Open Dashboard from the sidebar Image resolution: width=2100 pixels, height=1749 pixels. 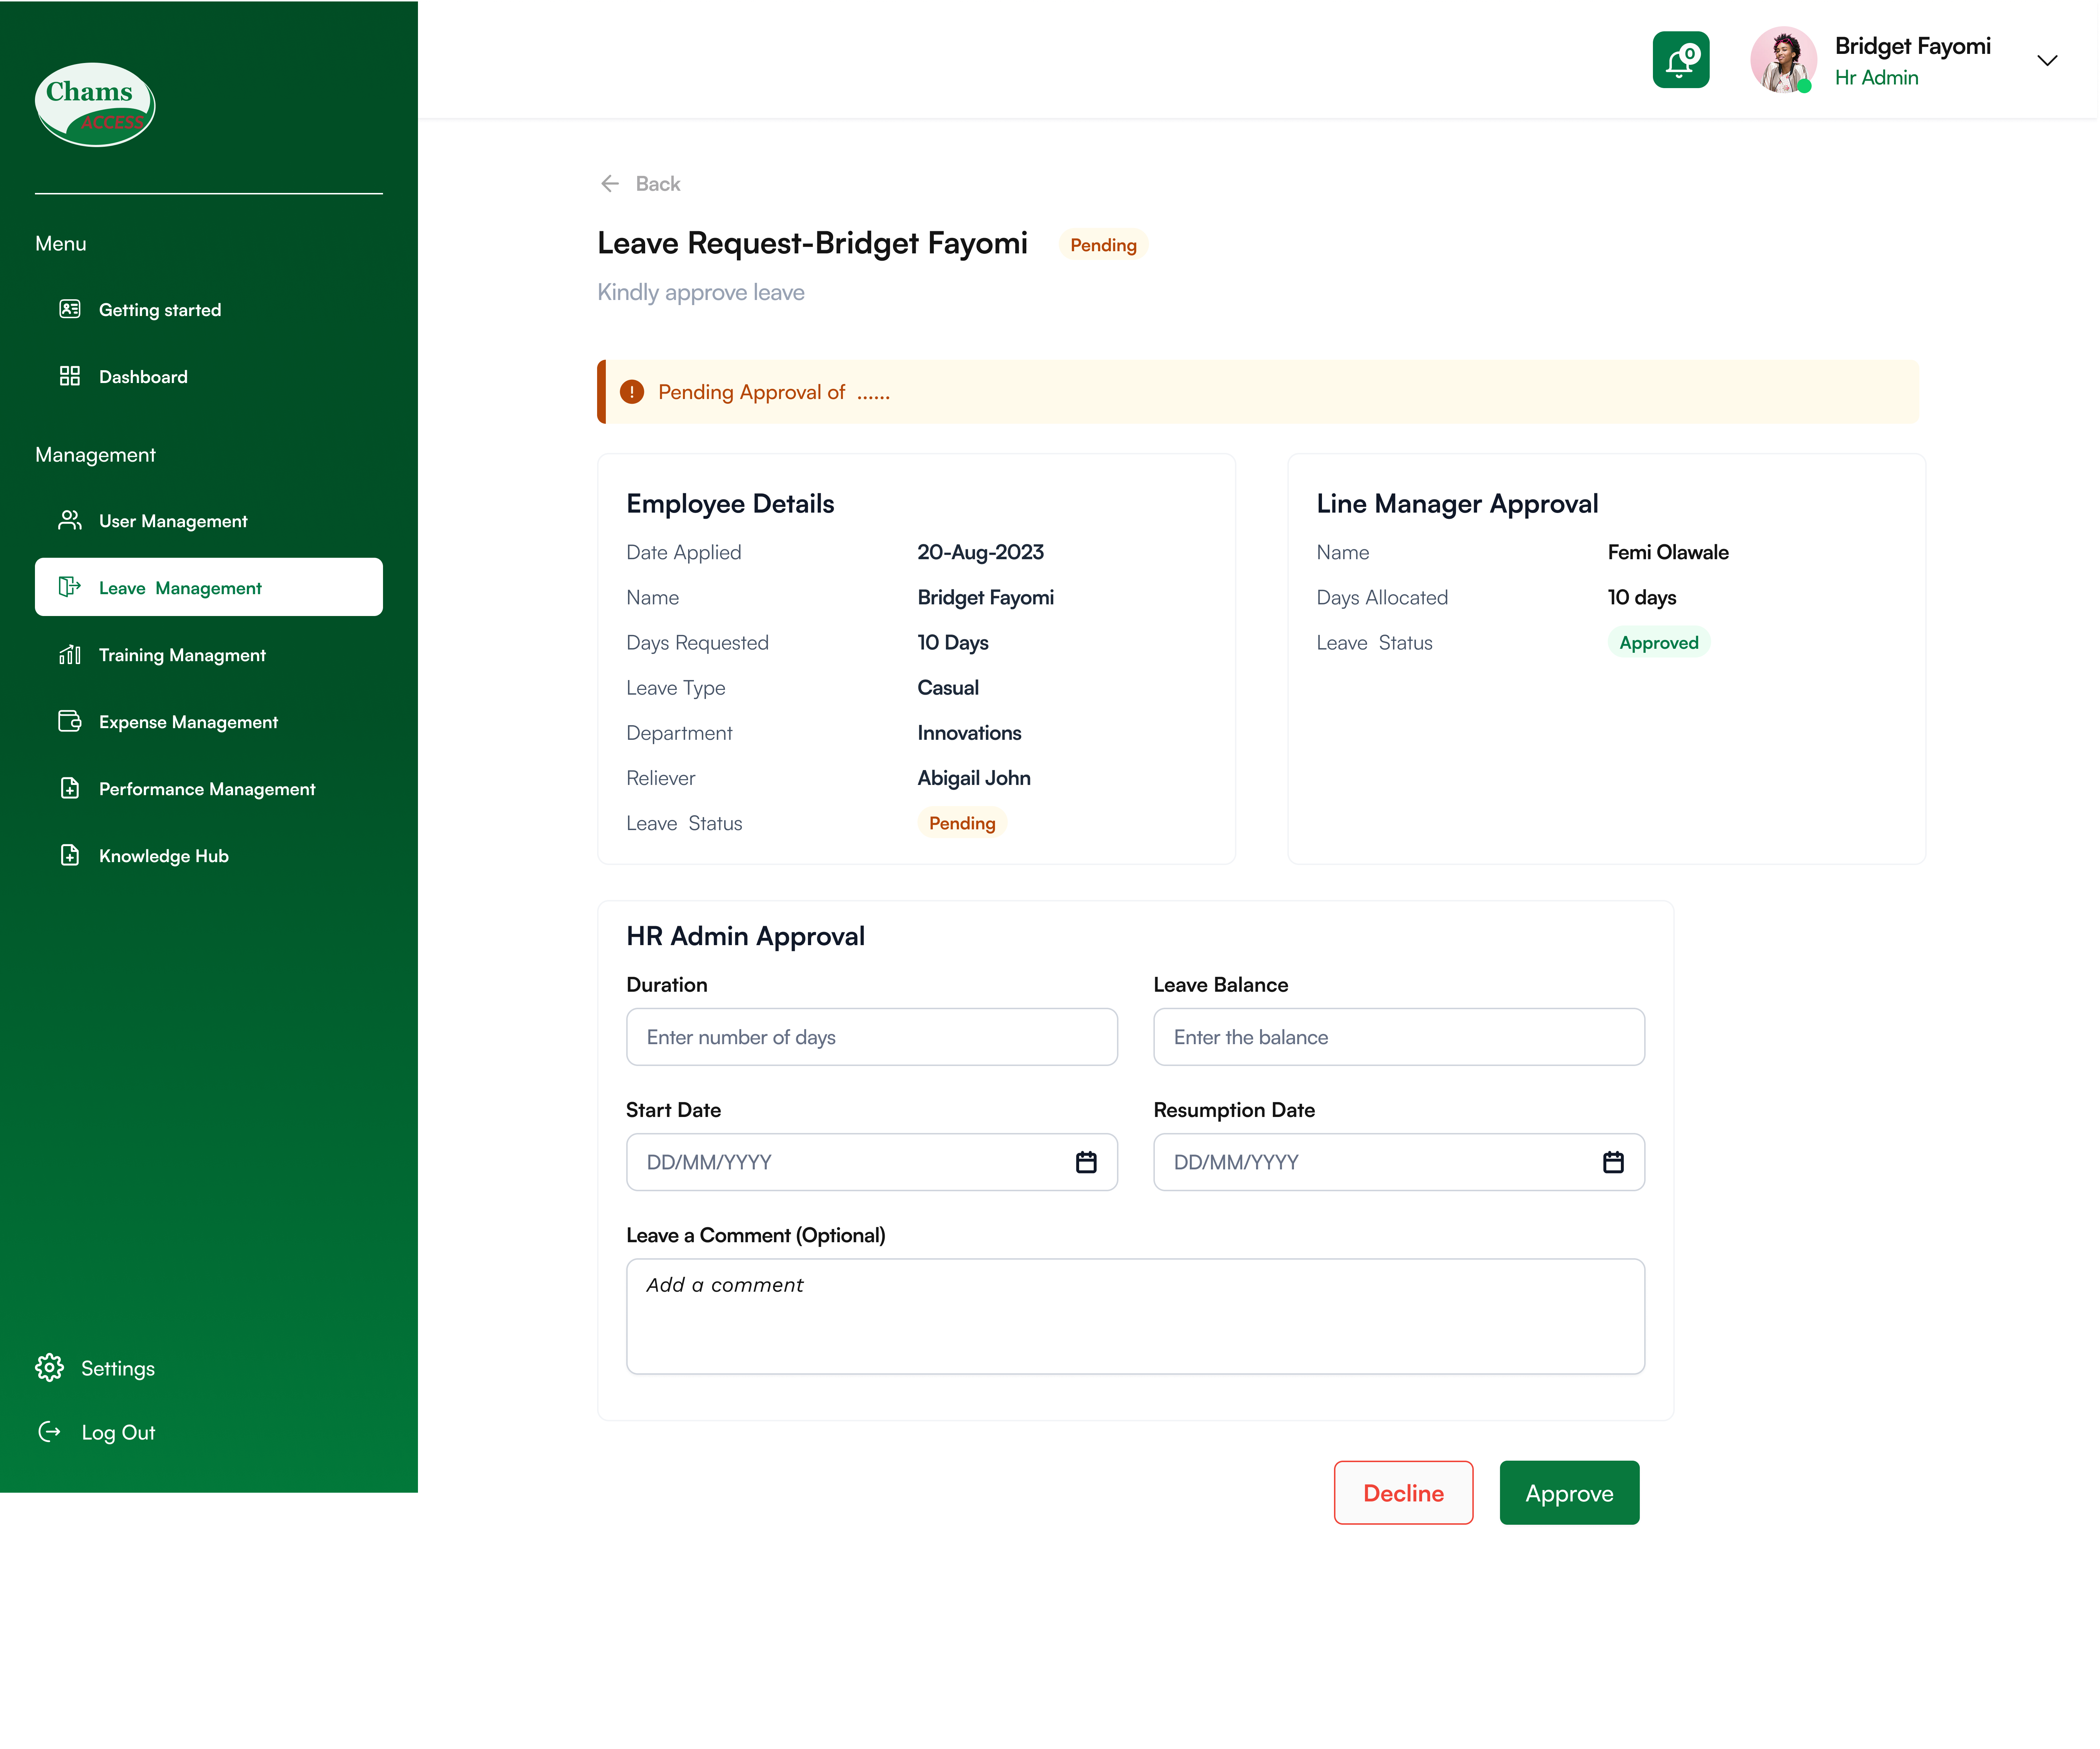click(x=143, y=377)
